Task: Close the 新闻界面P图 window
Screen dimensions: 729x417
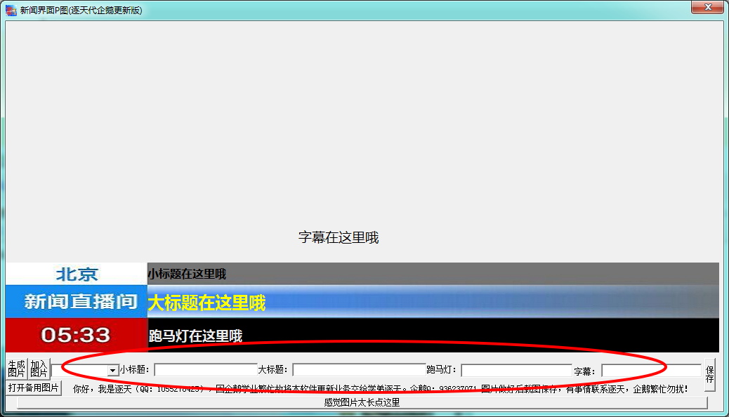Action: (707, 7)
